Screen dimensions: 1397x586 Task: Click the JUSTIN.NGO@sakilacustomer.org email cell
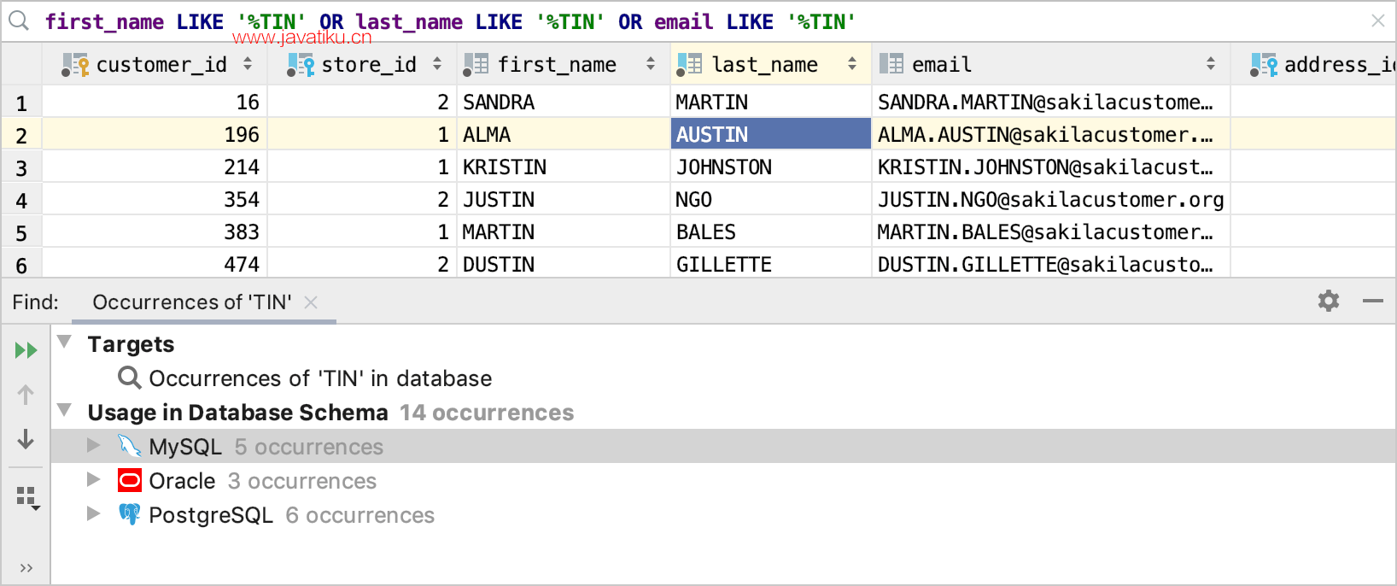(x=1050, y=199)
